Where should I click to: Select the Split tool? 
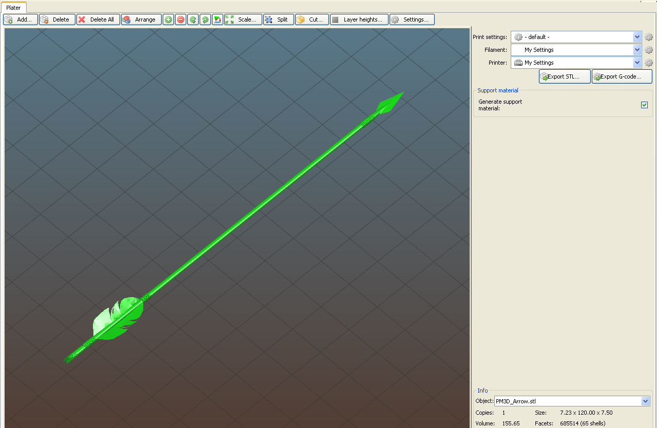[278, 19]
